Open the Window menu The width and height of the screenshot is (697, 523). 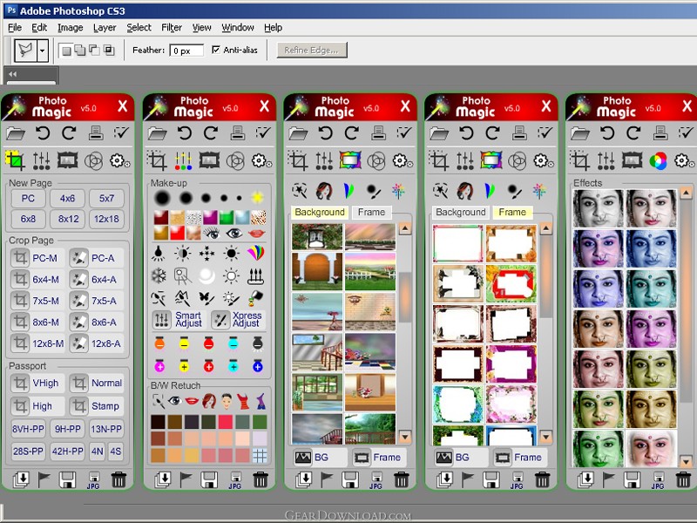tap(238, 28)
